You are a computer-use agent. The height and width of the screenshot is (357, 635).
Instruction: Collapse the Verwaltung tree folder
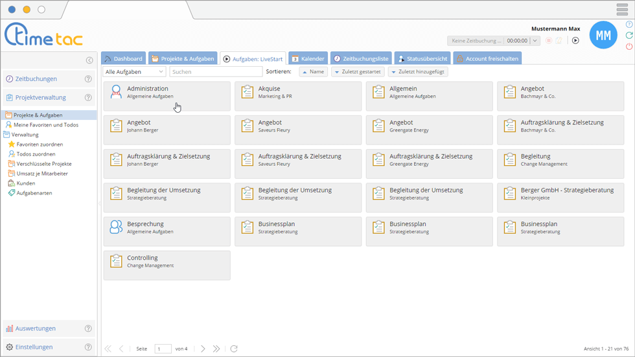coord(7,135)
